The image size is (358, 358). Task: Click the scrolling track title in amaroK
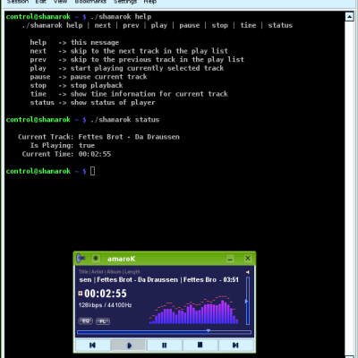pyautogui.click(x=158, y=280)
